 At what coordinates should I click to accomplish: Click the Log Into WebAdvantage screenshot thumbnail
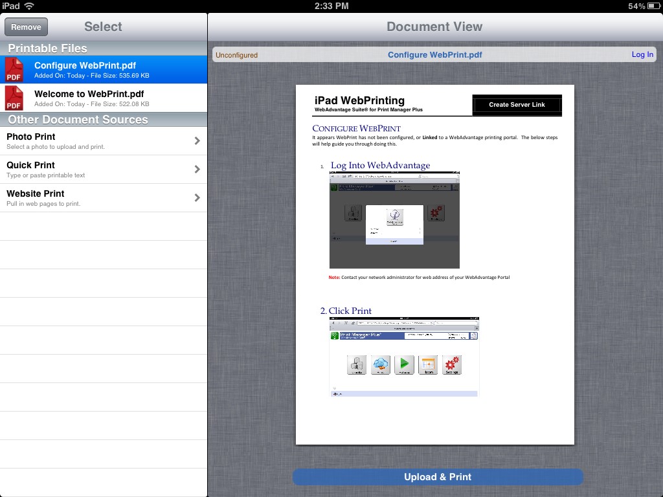click(394, 220)
